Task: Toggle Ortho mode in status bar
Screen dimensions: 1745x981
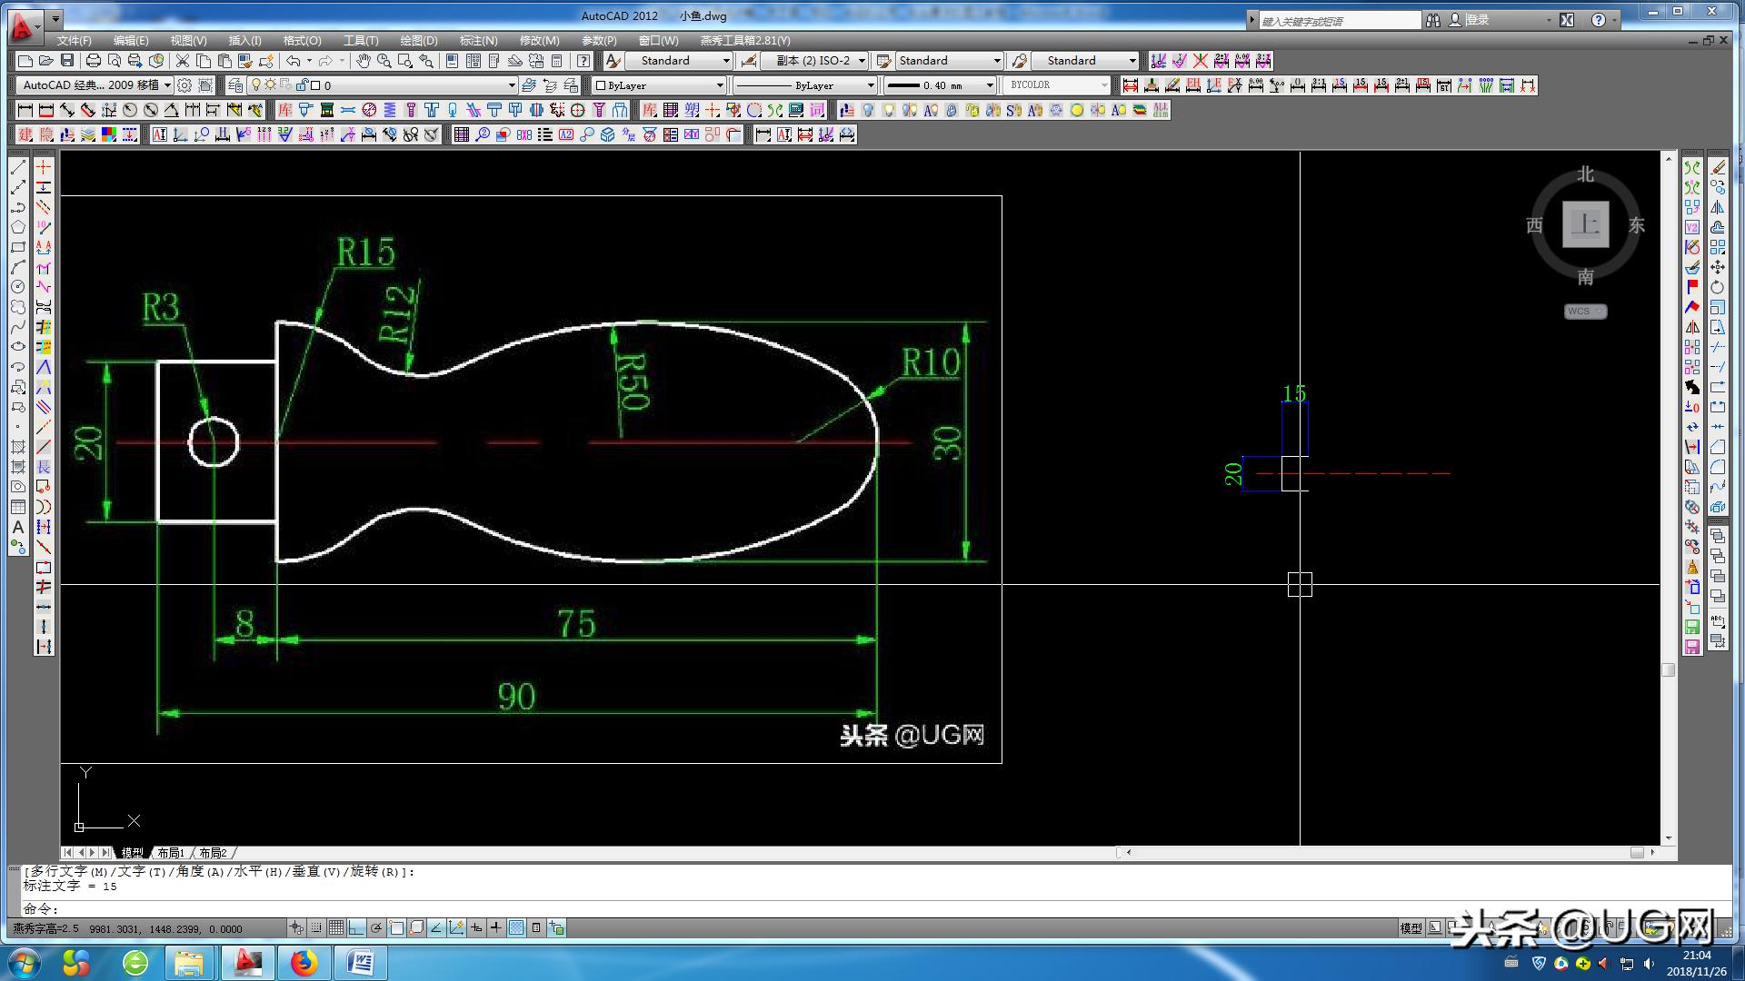Action: (x=356, y=927)
